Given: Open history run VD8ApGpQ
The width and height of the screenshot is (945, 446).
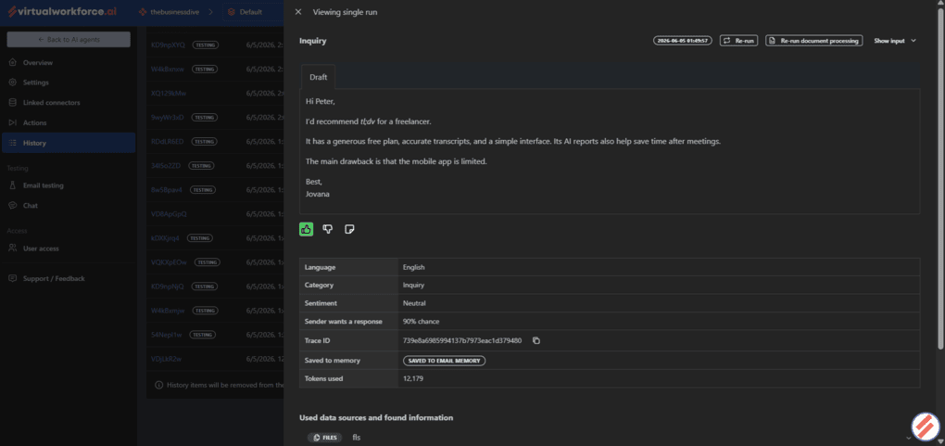Looking at the screenshot, I should tap(169, 213).
